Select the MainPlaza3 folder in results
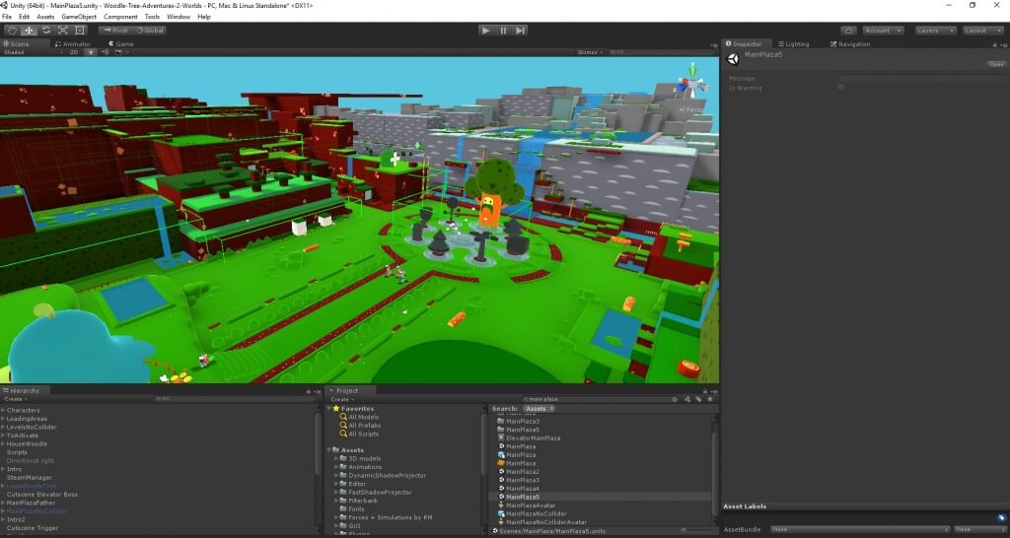This screenshot has width=1010, height=538. click(x=519, y=422)
